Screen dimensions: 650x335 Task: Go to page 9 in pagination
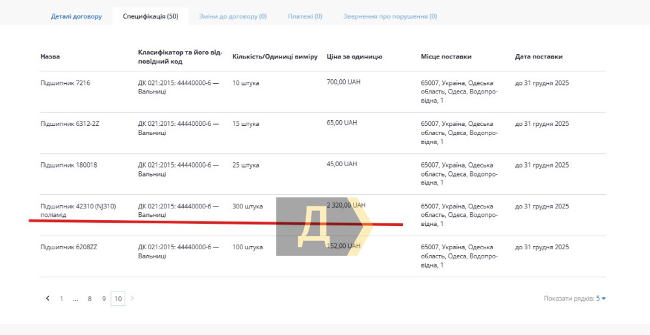tap(103, 299)
